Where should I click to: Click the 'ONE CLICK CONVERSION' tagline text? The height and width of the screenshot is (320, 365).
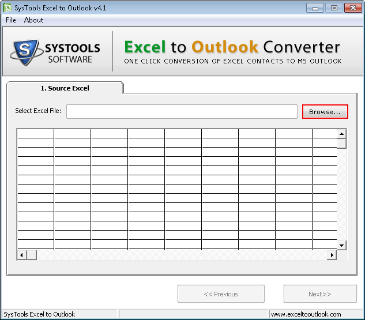[233, 61]
